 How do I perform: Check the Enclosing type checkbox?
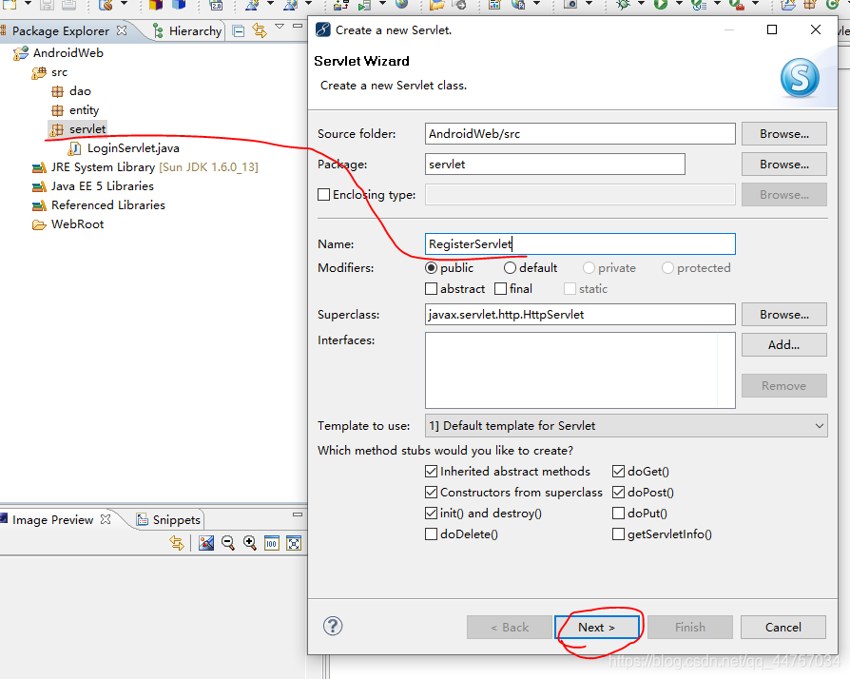point(324,194)
